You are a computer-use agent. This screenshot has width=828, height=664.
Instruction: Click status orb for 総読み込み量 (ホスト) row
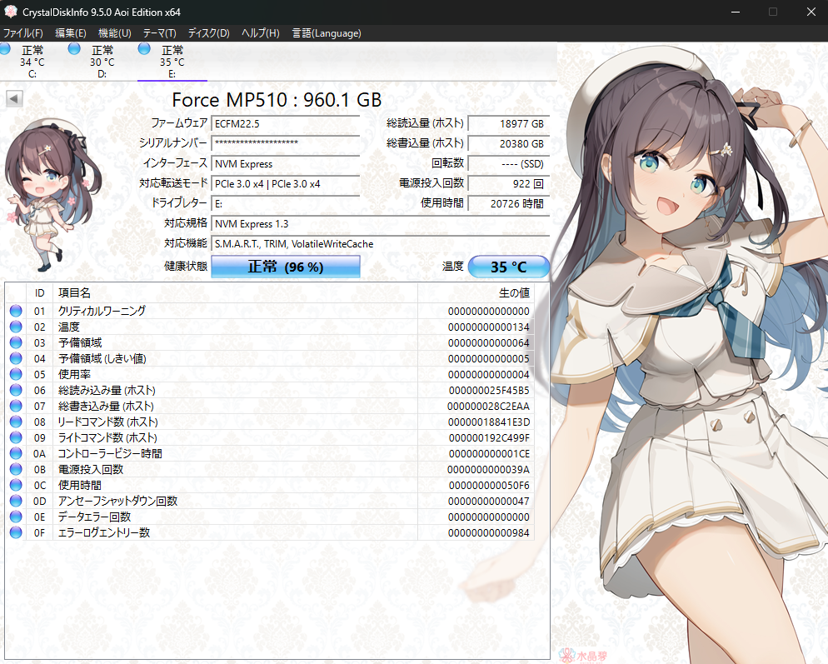click(16, 391)
